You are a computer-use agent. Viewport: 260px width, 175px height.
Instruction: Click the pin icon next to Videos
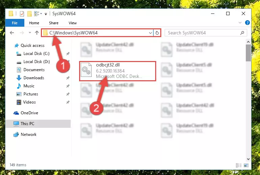tap(68, 102)
